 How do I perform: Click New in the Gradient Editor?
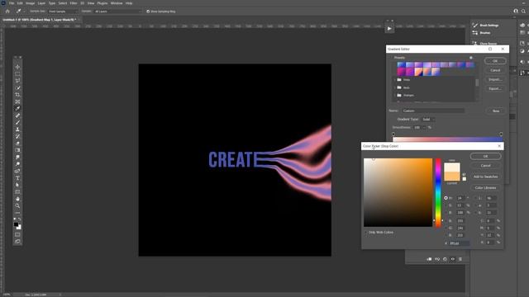[496, 111]
